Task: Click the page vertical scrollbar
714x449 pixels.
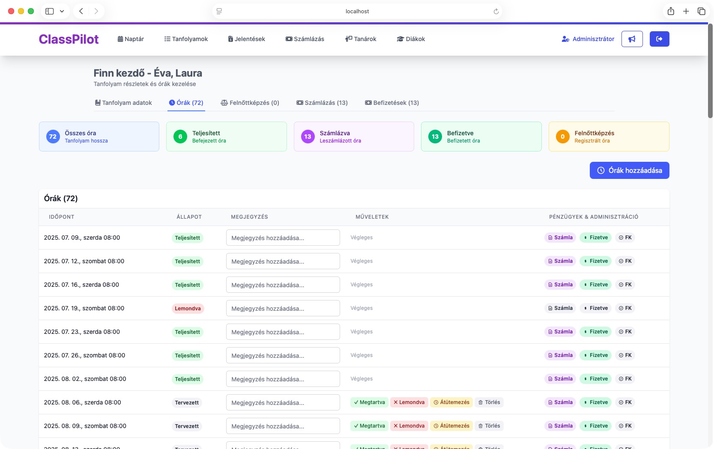Action: (x=710, y=71)
